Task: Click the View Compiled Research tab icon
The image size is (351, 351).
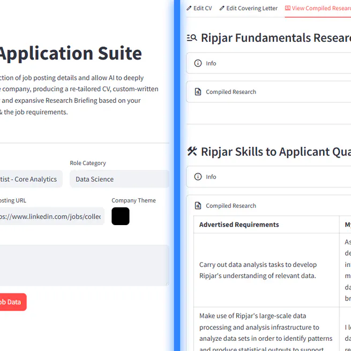Action: (x=287, y=8)
